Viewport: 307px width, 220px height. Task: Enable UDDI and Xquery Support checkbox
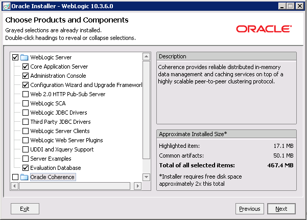[x=26, y=149]
